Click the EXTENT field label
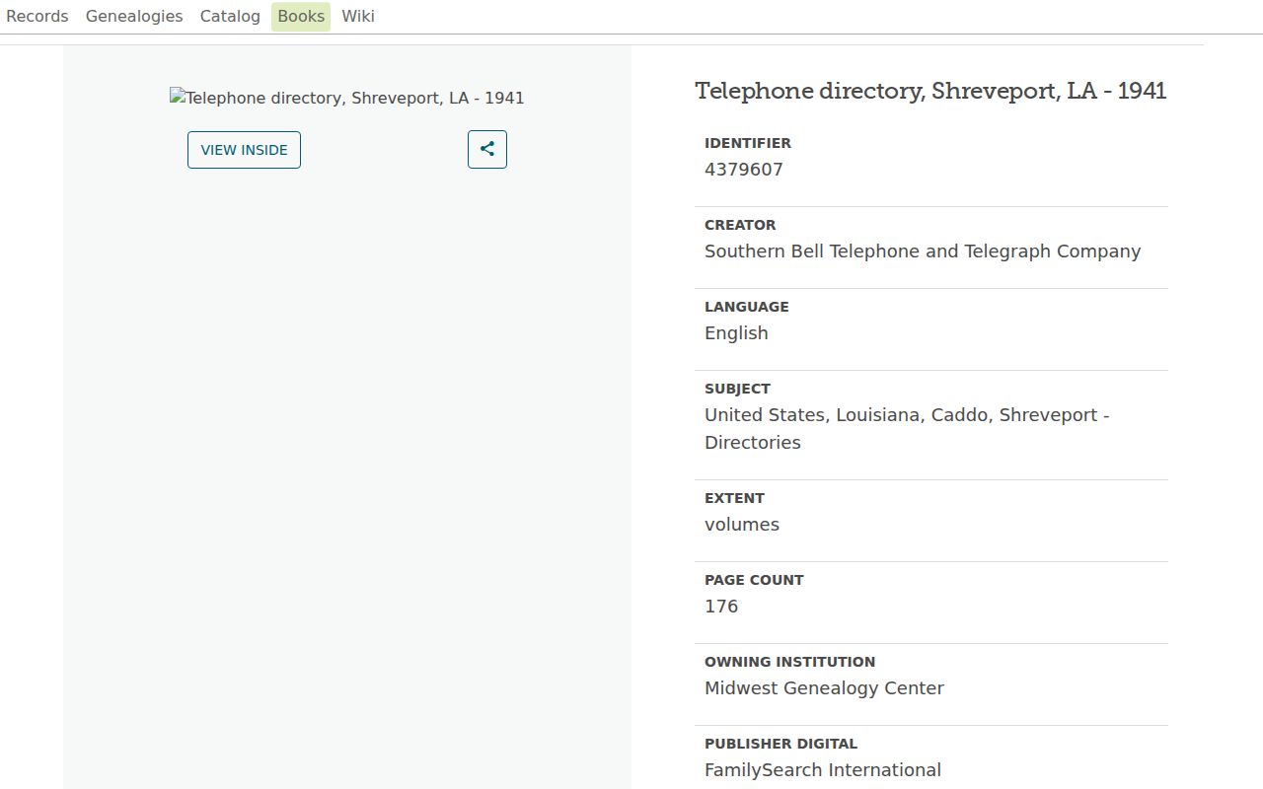The height and width of the screenshot is (789, 1263). point(734,498)
